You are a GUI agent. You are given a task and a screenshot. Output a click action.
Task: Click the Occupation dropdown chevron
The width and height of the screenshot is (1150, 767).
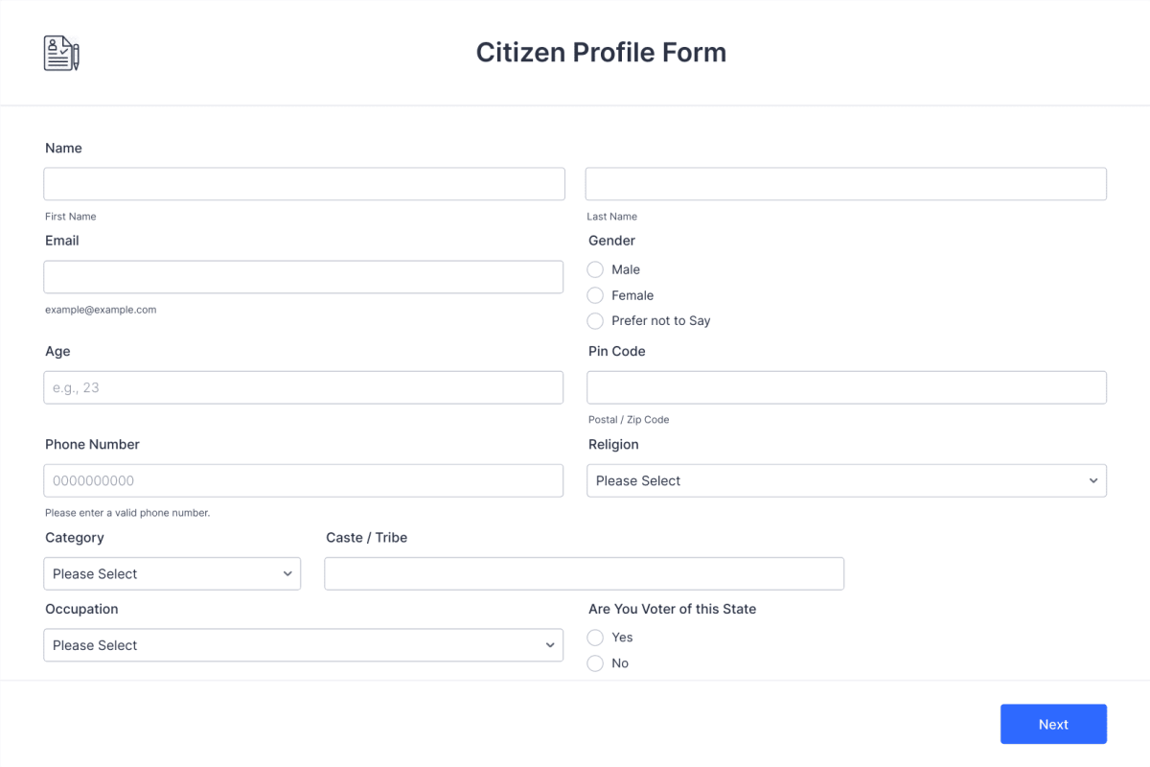549,645
